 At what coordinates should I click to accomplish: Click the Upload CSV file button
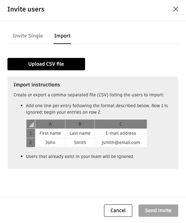46,64
